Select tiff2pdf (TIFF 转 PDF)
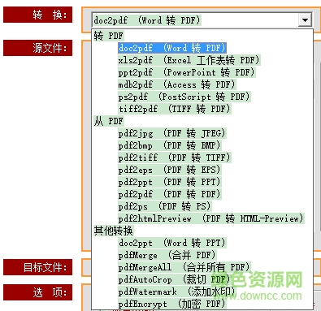 click(175, 109)
